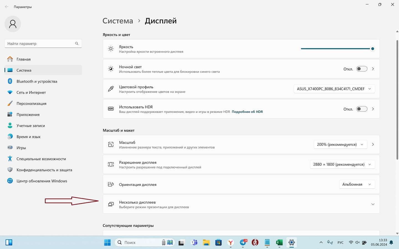399x249 pixels.
Task: Open Yandex Browser from the taskbar
Action: 231,243
